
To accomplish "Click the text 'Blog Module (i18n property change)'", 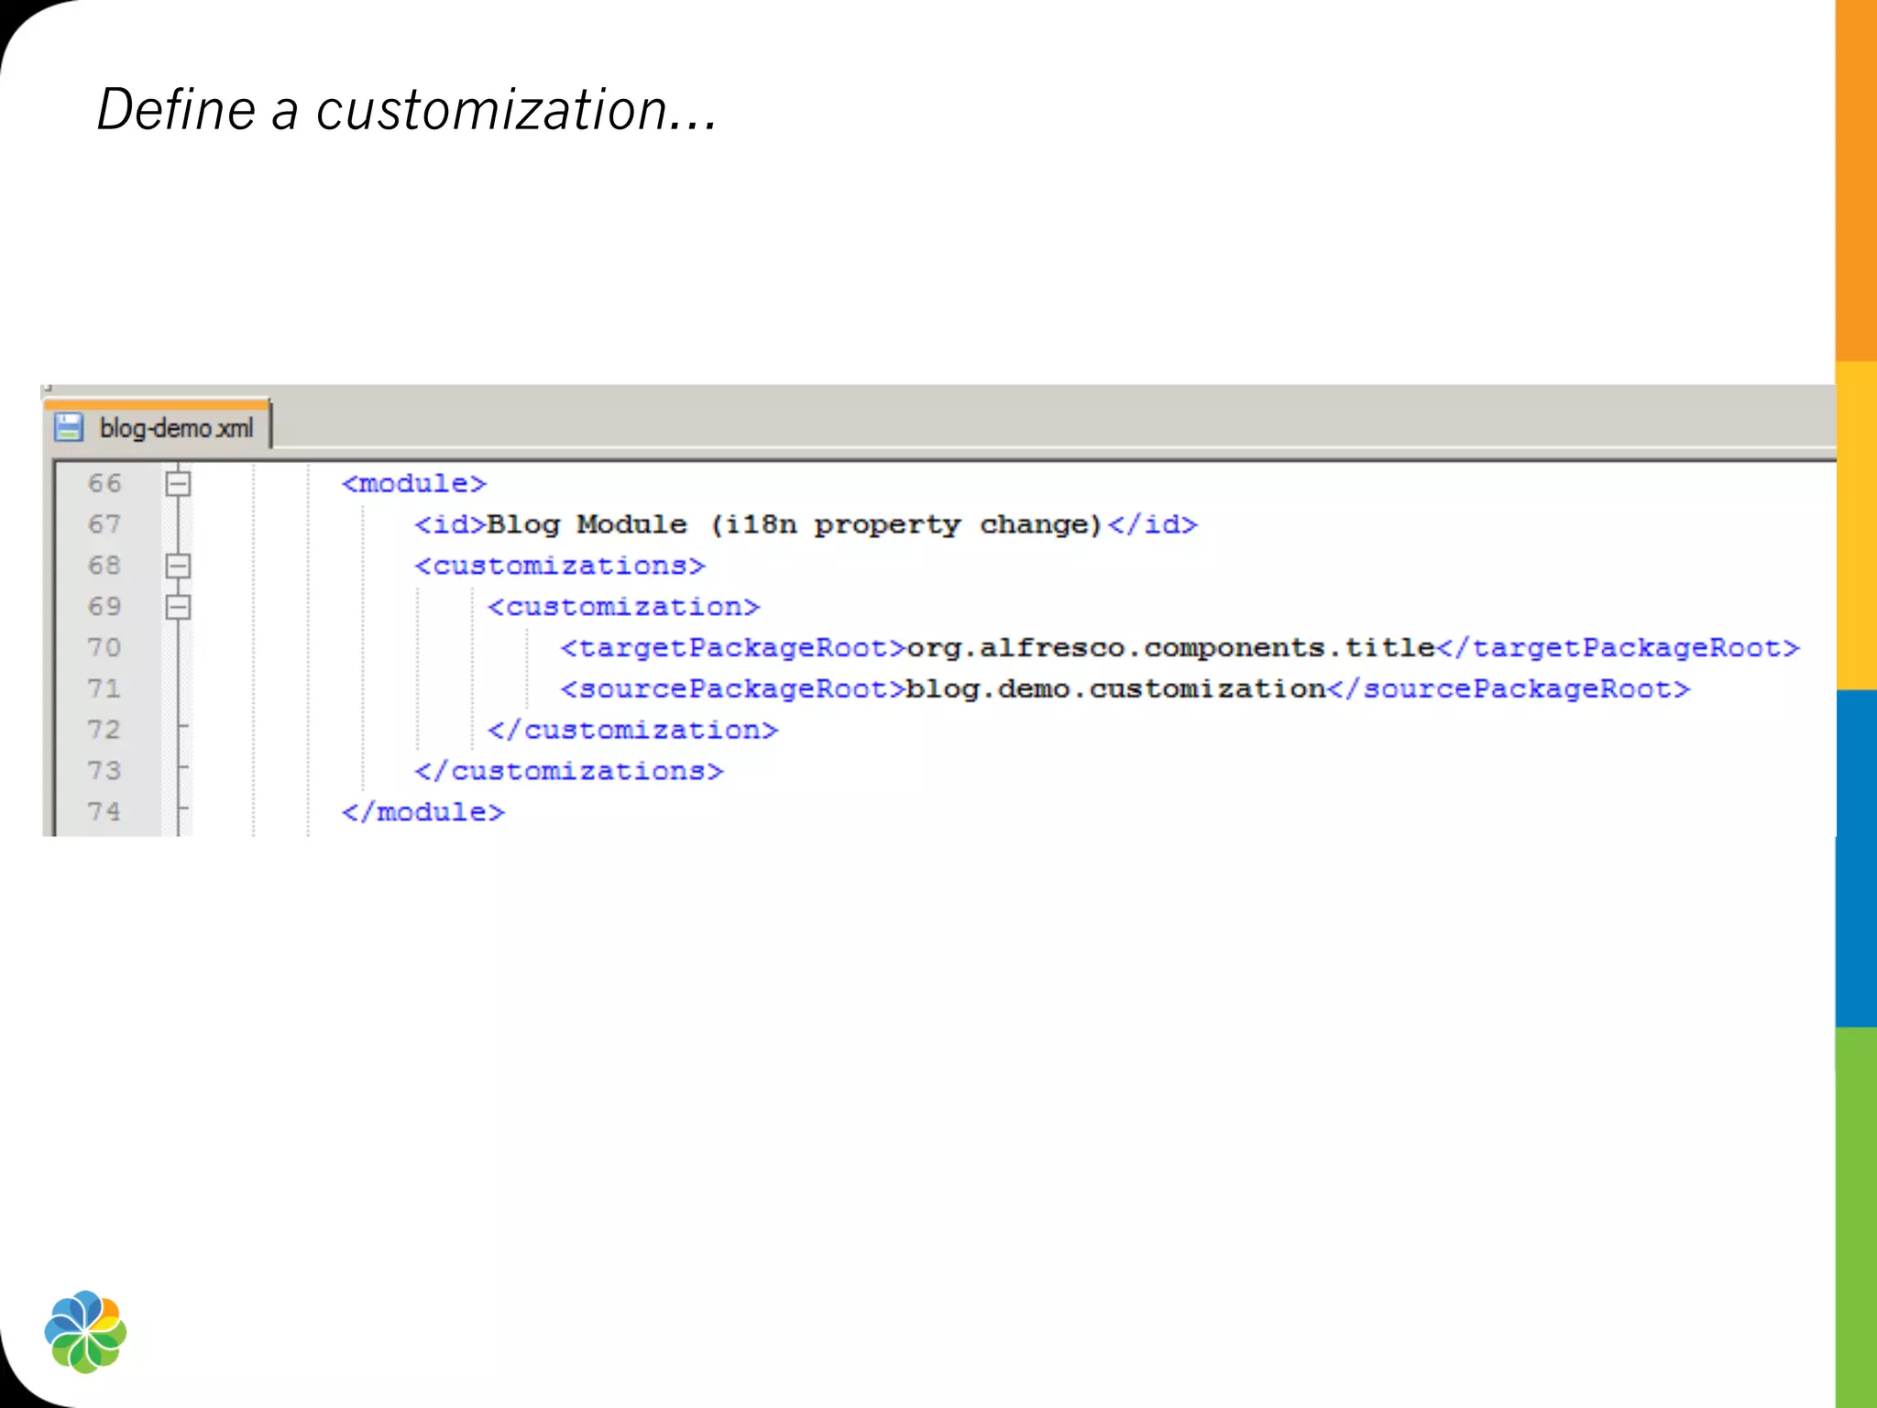I will pyautogui.click(x=795, y=524).
